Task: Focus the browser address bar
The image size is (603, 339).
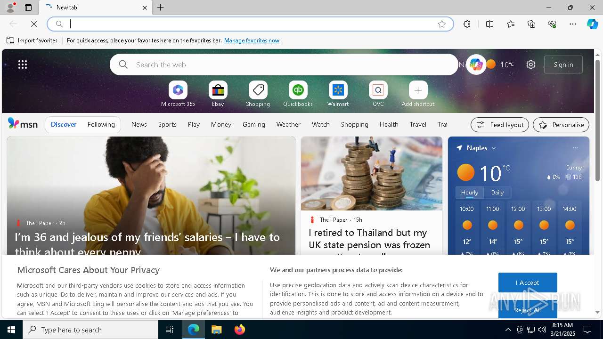Action: point(250,24)
